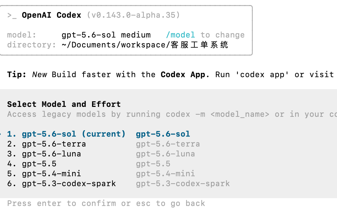This screenshot has width=337, height=218.
Task: Click the 'codex app' command in tip
Action: tap(262, 75)
